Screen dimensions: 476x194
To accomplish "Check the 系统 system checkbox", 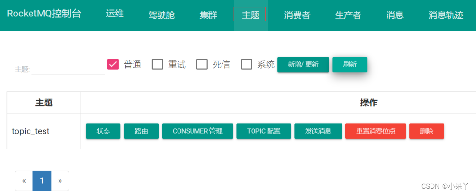I will tap(247, 64).
